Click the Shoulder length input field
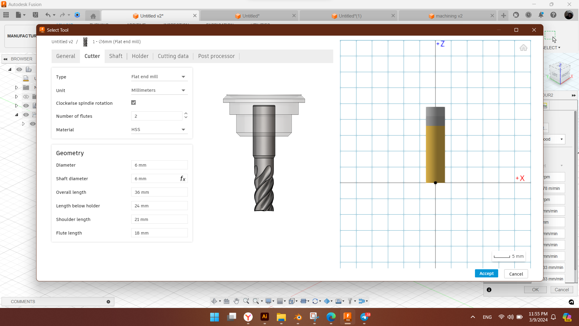This screenshot has width=579, height=326. coord(159,219)
